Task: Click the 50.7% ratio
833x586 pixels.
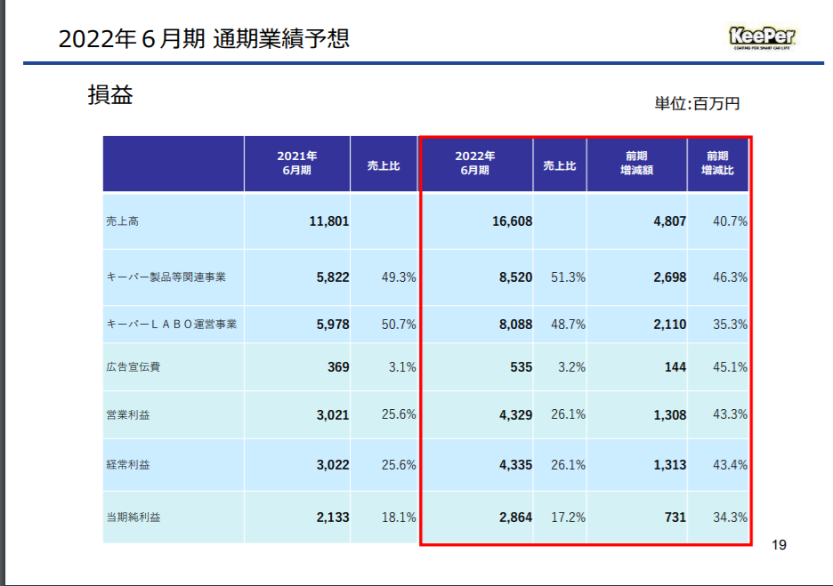Action: click(399, 325)
